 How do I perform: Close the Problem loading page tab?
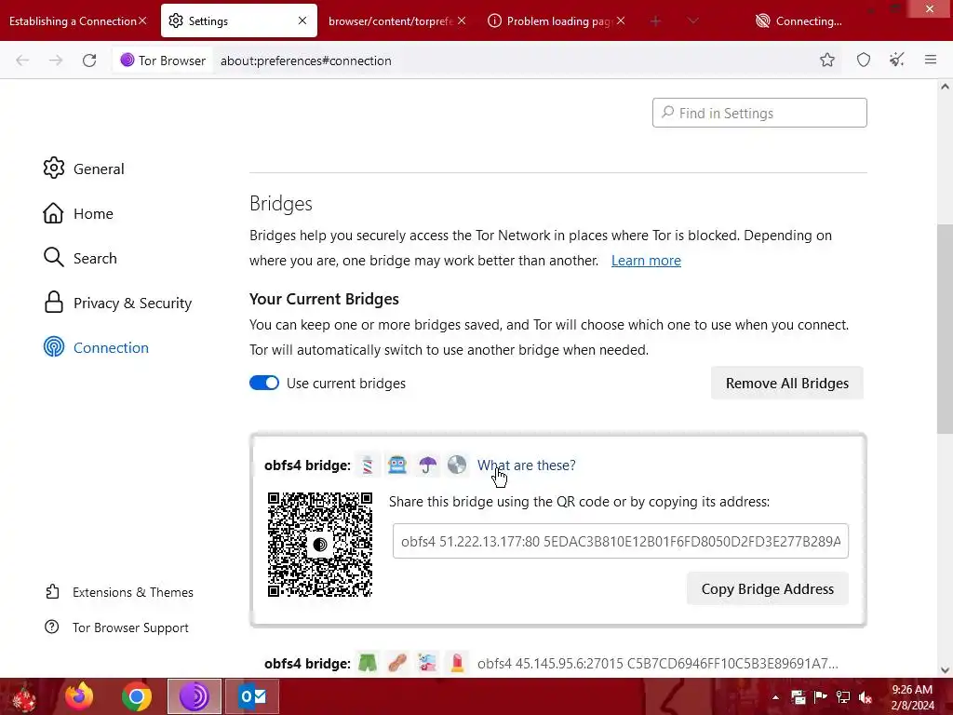click(621, 20)
